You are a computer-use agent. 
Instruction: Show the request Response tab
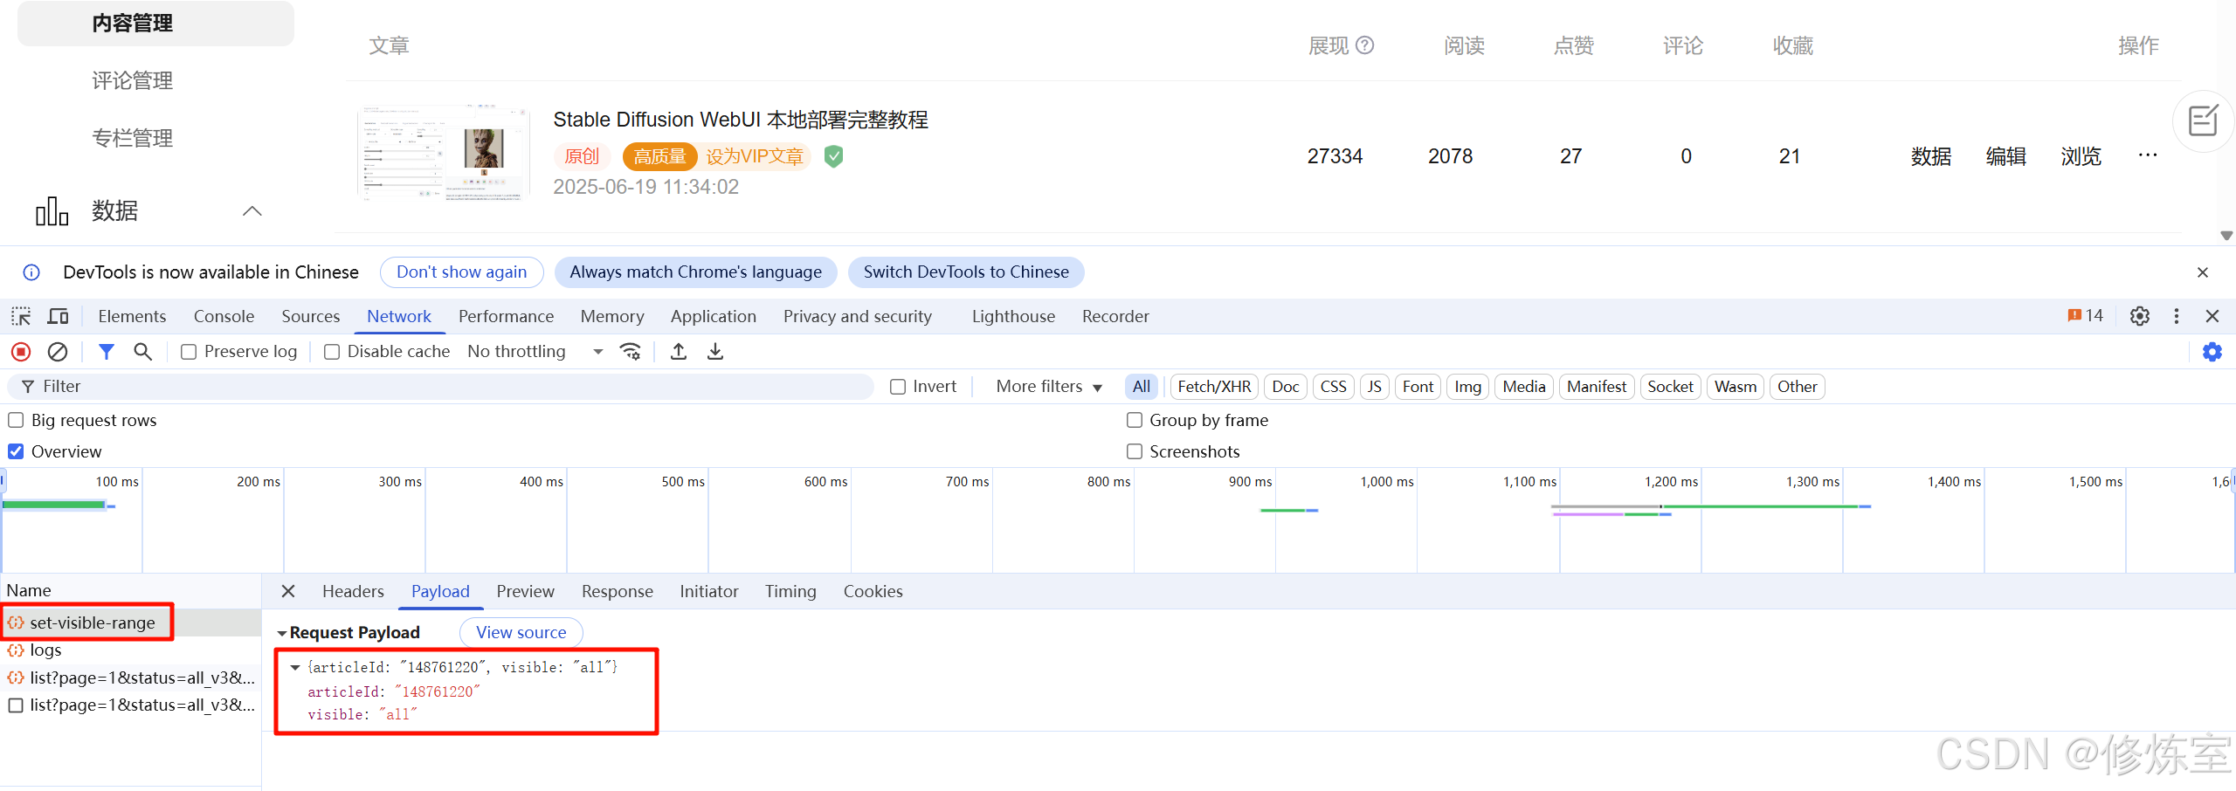[x=617, y=591]
